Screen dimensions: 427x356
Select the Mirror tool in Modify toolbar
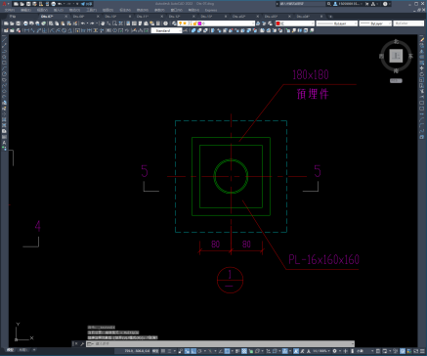coord(422,52)
